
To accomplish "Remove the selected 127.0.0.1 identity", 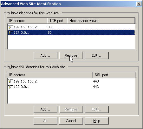I will point(71,55).
